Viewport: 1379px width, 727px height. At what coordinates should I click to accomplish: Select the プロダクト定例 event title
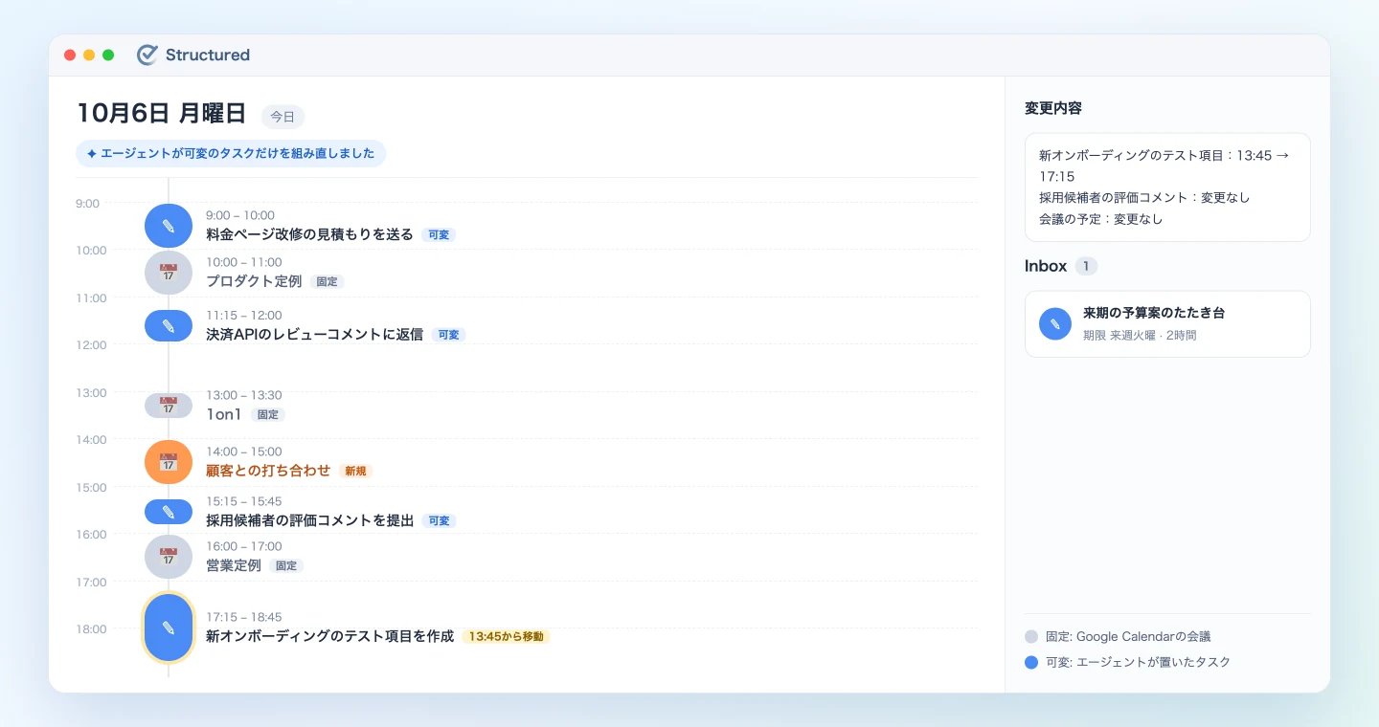[x=254, y=281]
